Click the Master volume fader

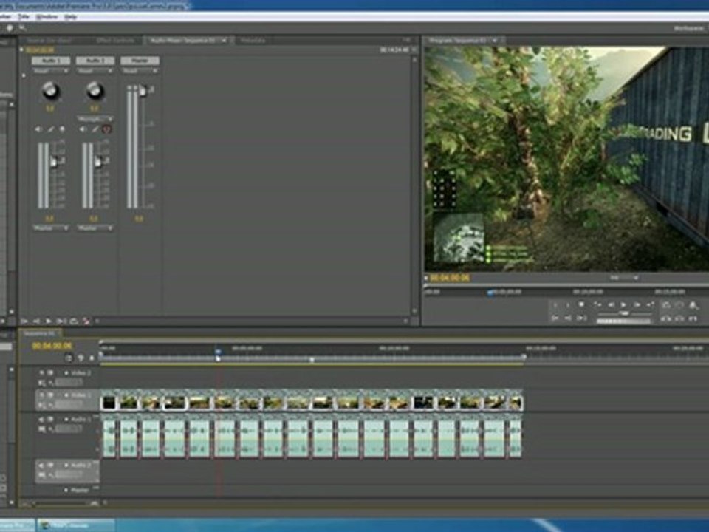point(143,90)
